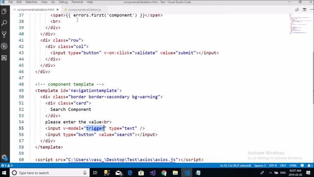Open Microsoft Store from the taskbar
The height and width of the screenshot is (177, 314).
tap(141, 173)
